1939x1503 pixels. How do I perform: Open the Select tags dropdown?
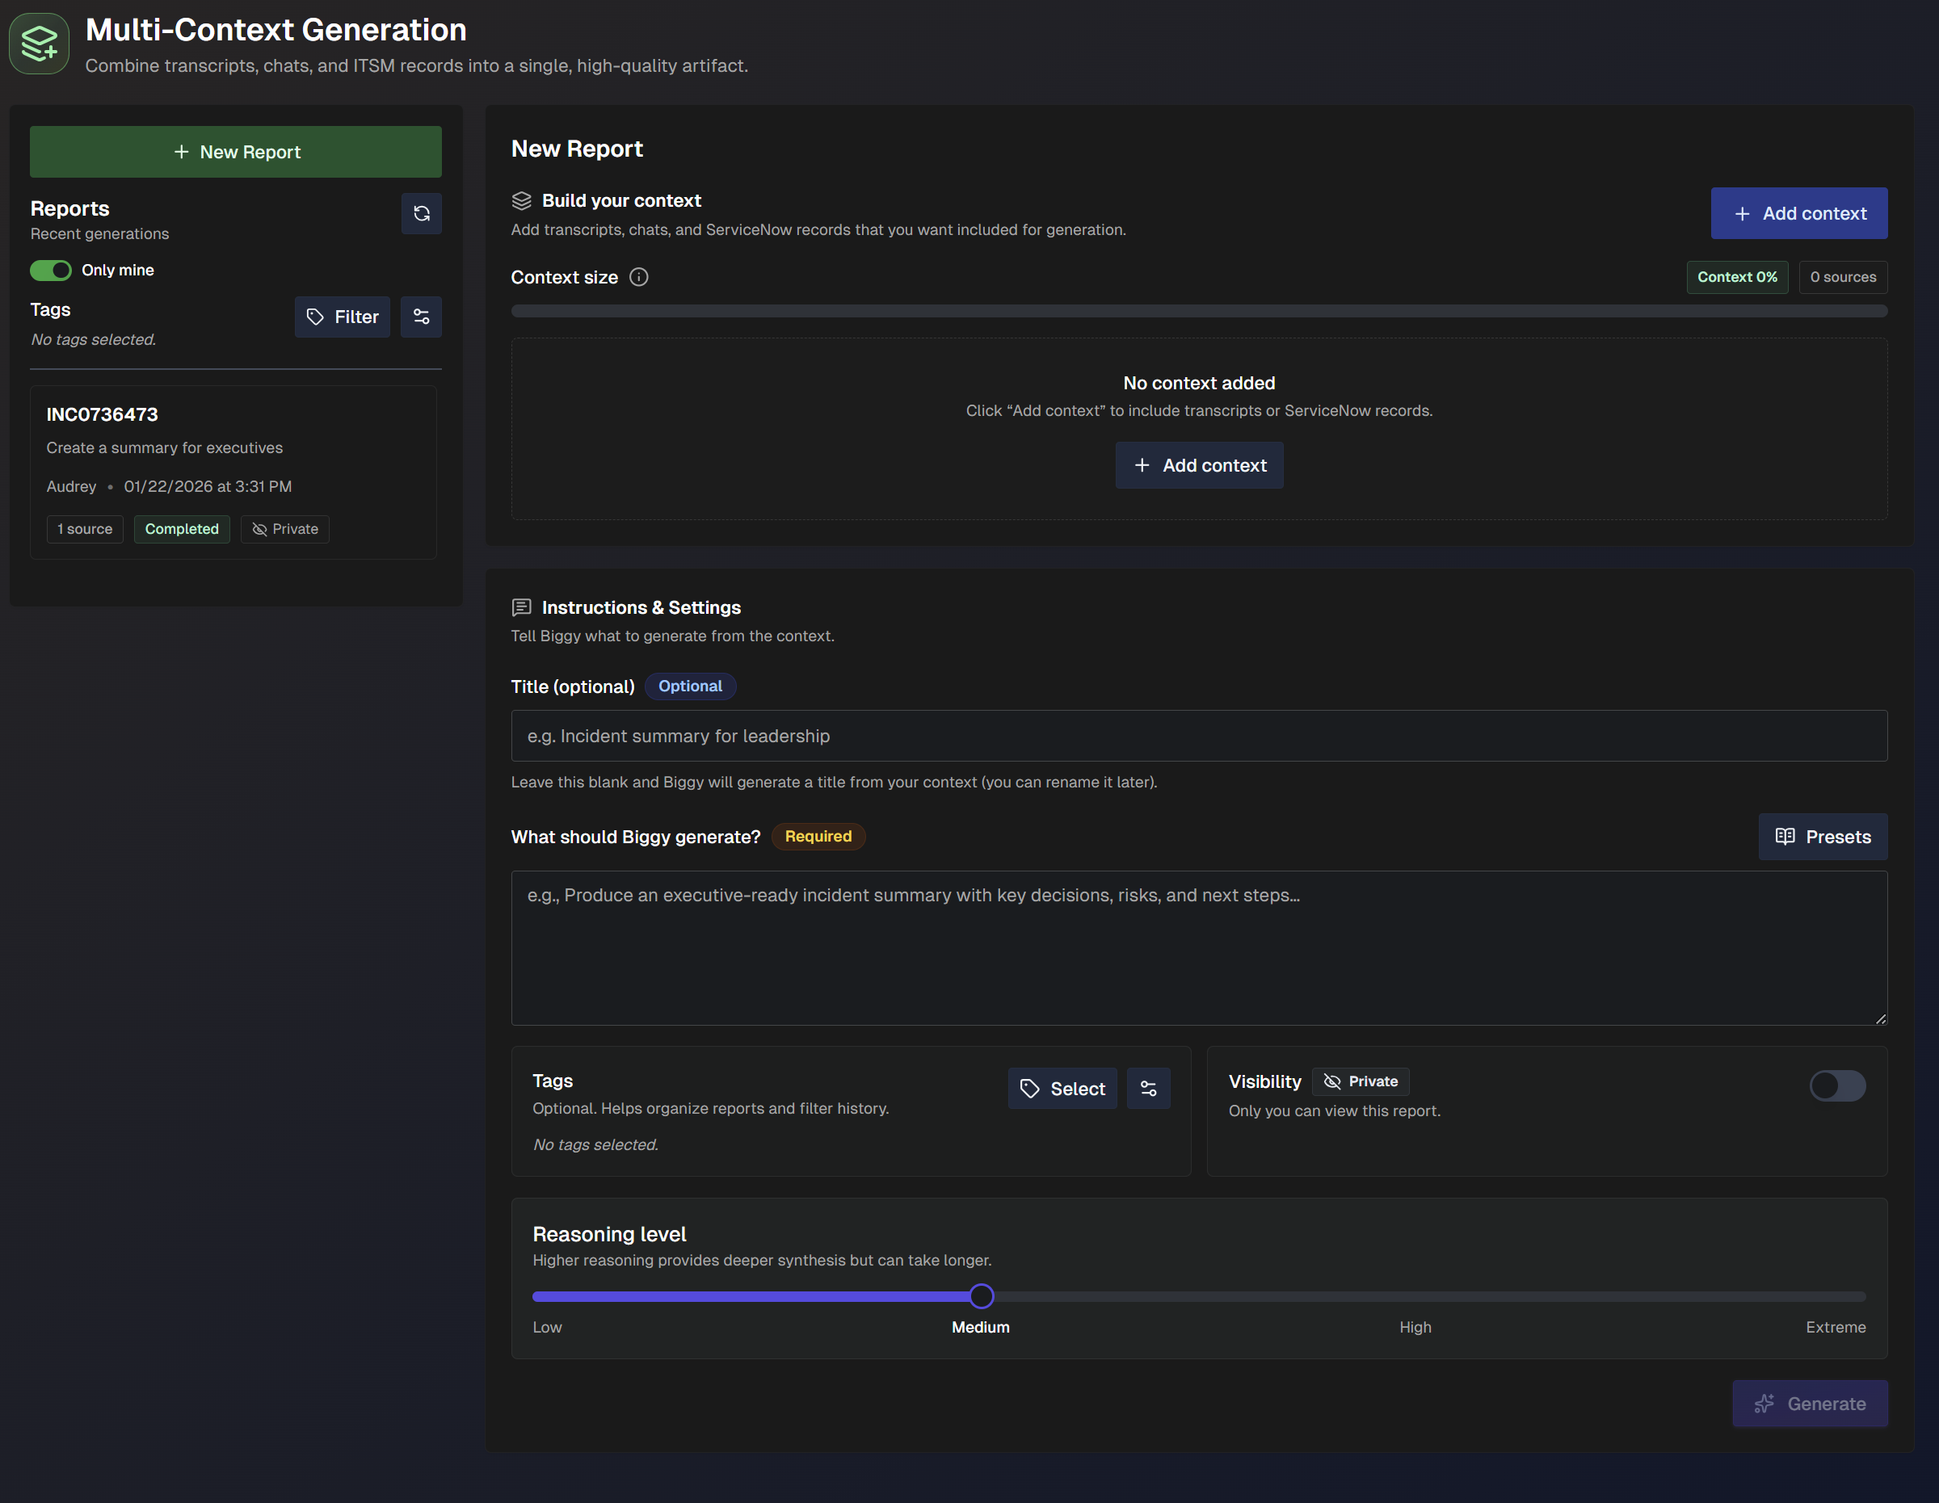pos(1062,1089)
